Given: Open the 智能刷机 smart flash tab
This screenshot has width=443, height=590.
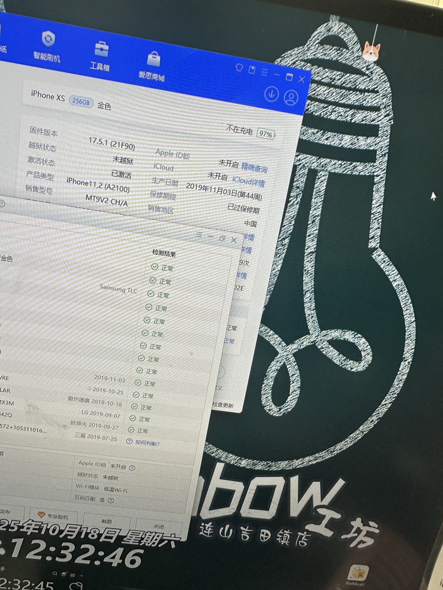Looking at the screenshot, I should tap(47, 46).
